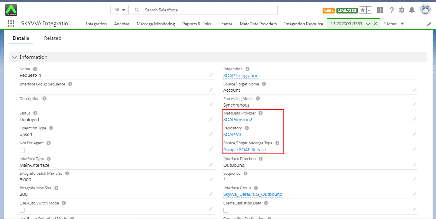Edit Processing Mode with the pencil icon
Screen dimensions: 436x219
414,104
